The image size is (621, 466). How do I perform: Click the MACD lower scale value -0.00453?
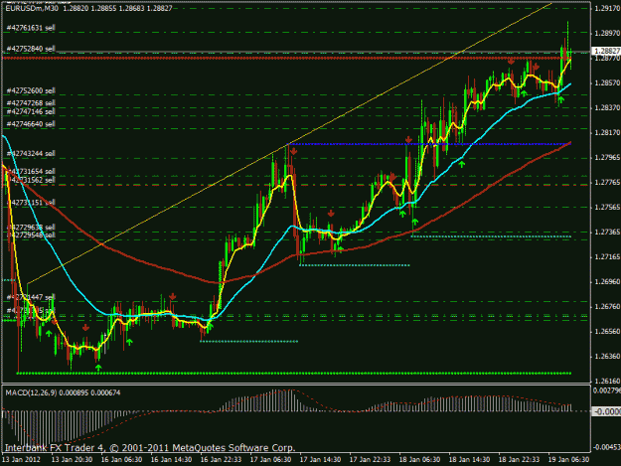click(x=607, y=448)
